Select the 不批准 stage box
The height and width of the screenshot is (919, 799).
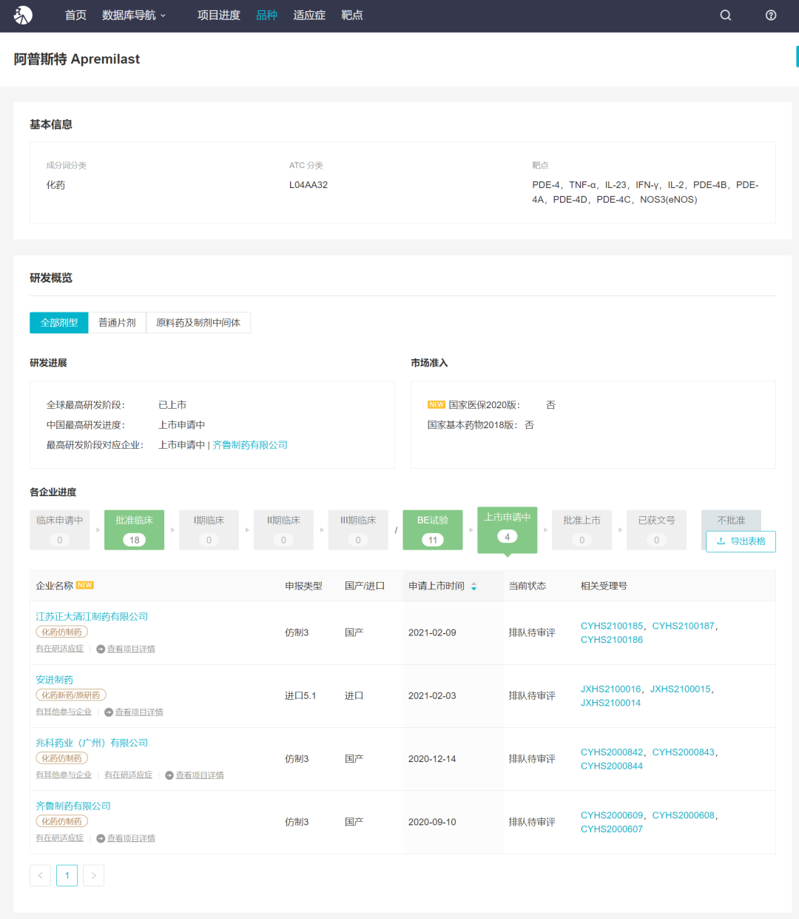click(731, 521)
